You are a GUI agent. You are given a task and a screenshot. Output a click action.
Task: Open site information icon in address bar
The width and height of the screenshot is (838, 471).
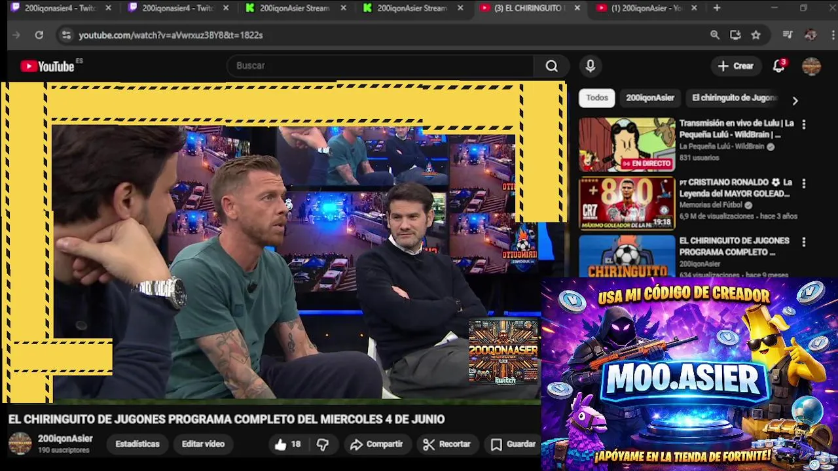coord(65,35)
